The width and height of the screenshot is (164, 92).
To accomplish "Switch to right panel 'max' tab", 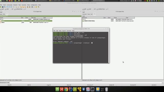I will (x=89, y=14).
